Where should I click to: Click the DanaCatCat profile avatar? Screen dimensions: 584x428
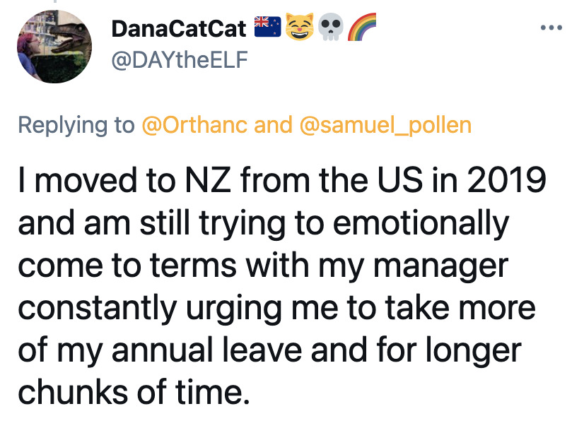pos(54,49)
